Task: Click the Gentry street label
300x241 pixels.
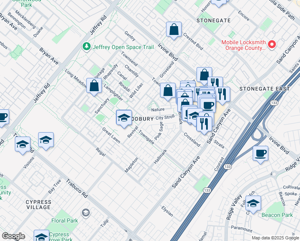Action: tap(130, 36)
